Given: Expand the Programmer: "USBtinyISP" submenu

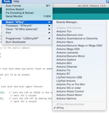Looking at the screenshot, I should pyautogui.click(x=27, y=38).
